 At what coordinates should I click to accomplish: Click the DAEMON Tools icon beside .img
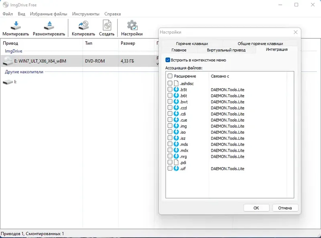pos(176,126)
